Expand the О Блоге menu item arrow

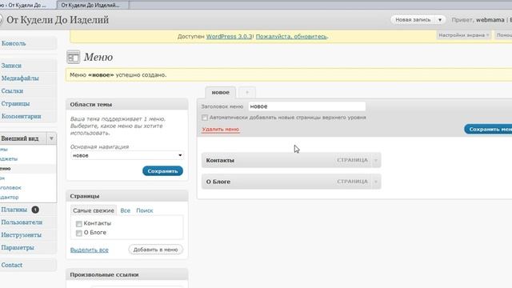(x=376, y=182)
